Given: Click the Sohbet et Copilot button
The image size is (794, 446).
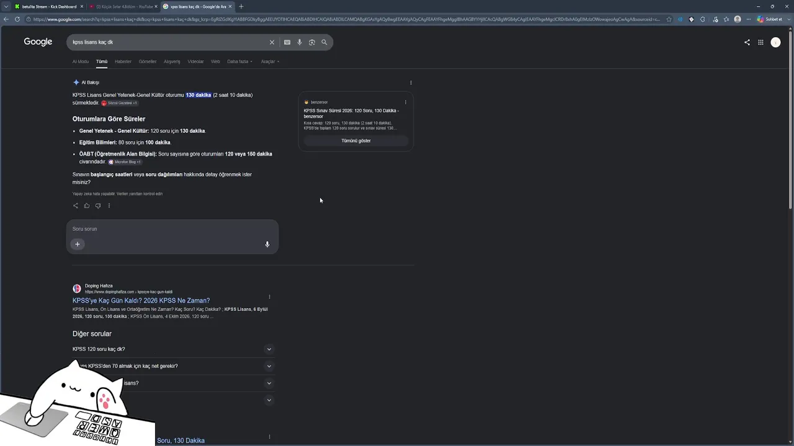Looking at the screenshot, I should [769, 19].
